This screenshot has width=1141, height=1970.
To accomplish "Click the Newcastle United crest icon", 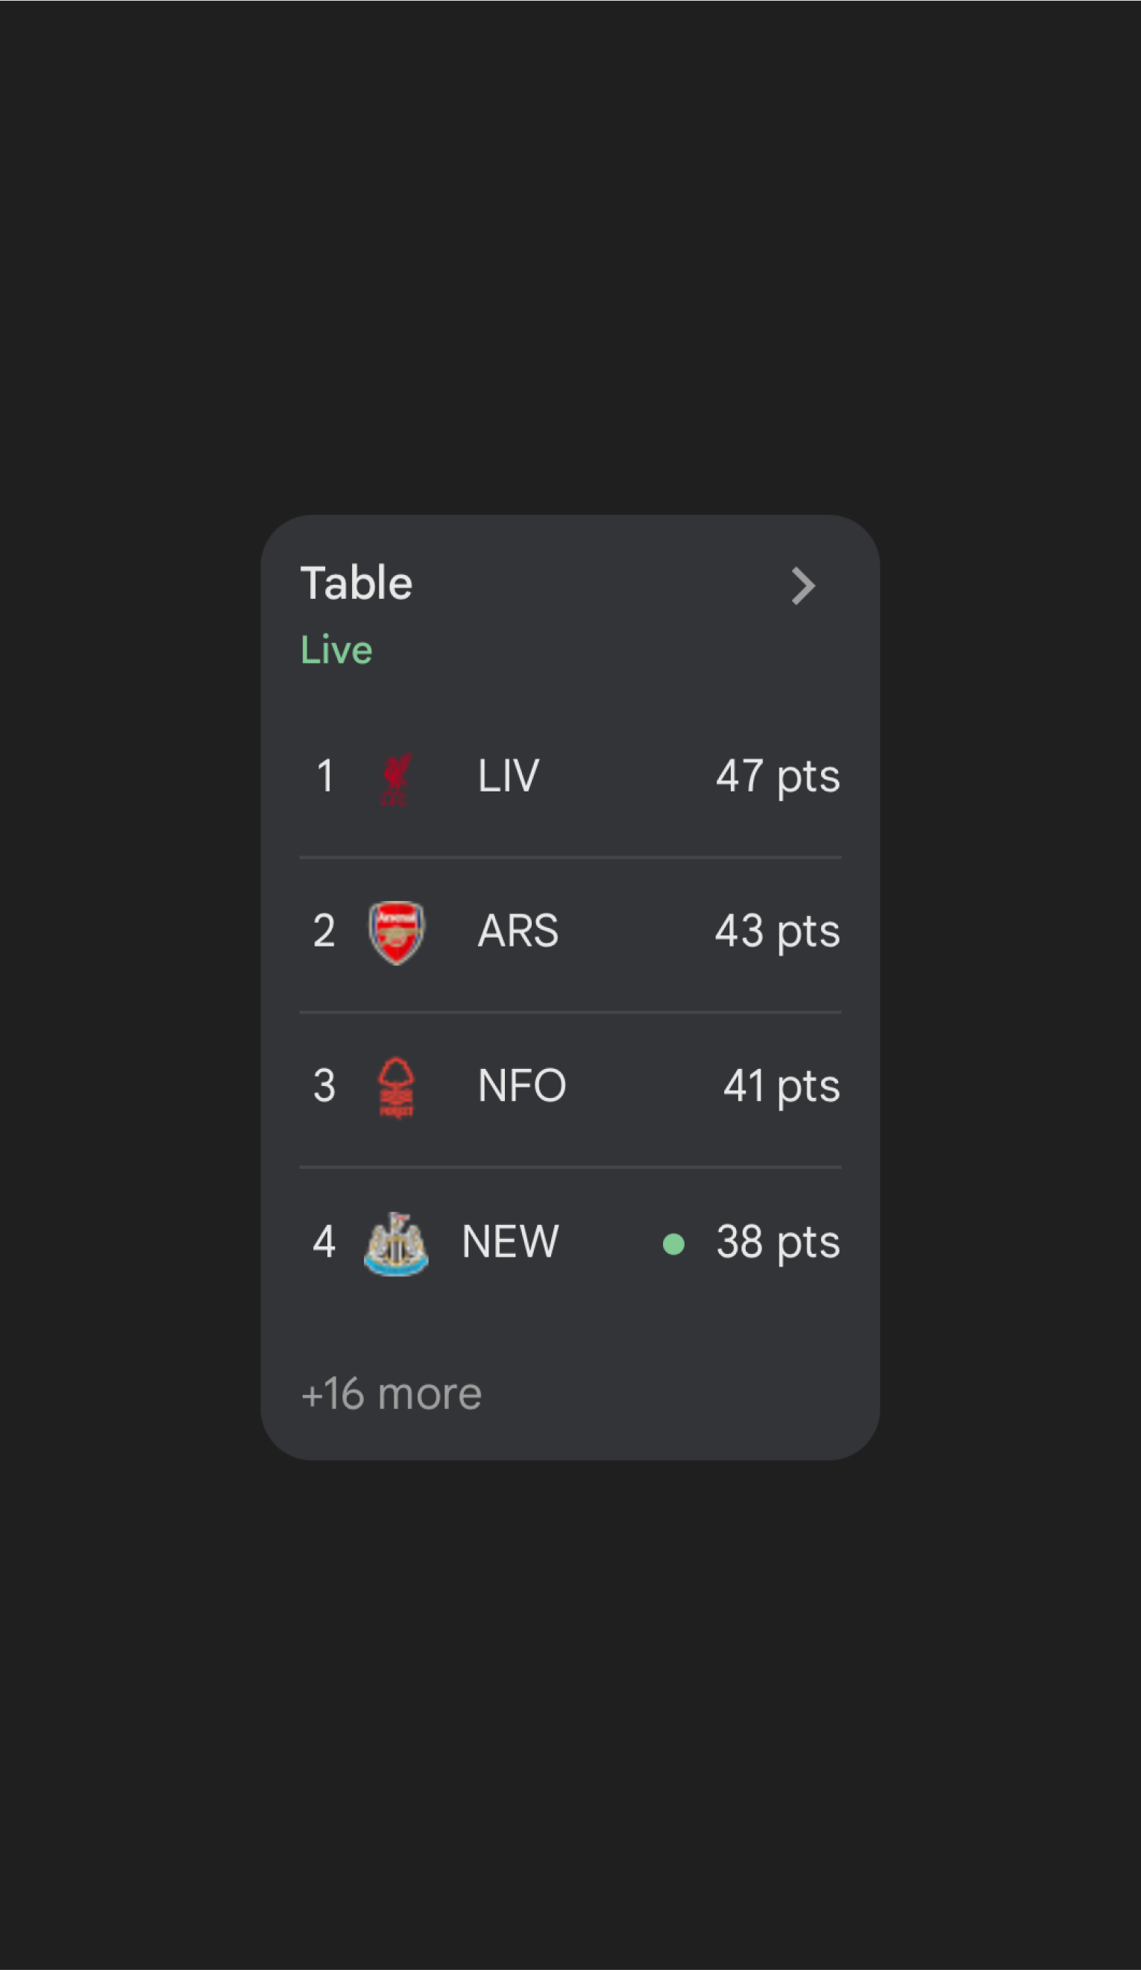I will [x=396, y=1243].
